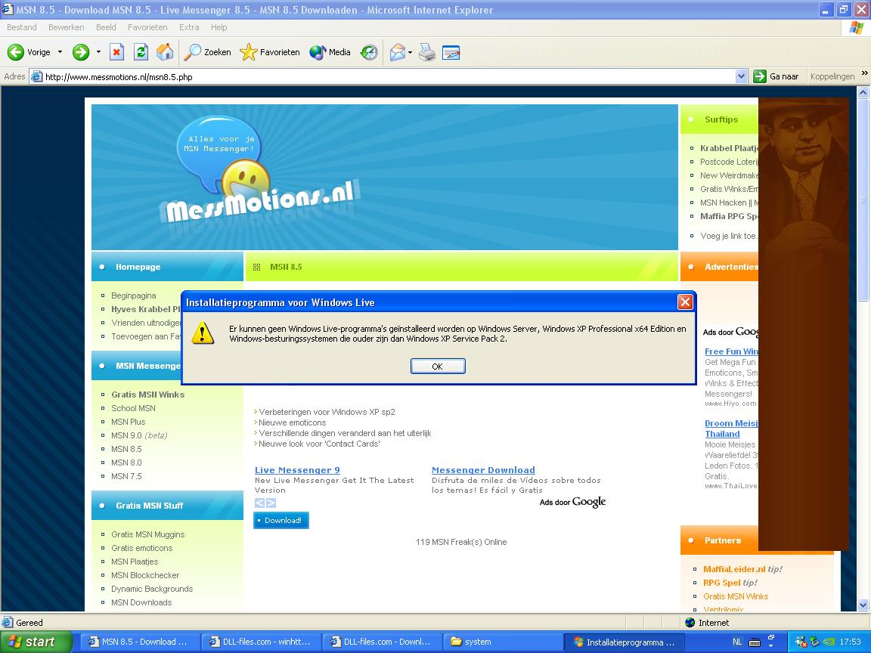
Task: Click the green forward arrow icon
Action: tap(81, 52)
